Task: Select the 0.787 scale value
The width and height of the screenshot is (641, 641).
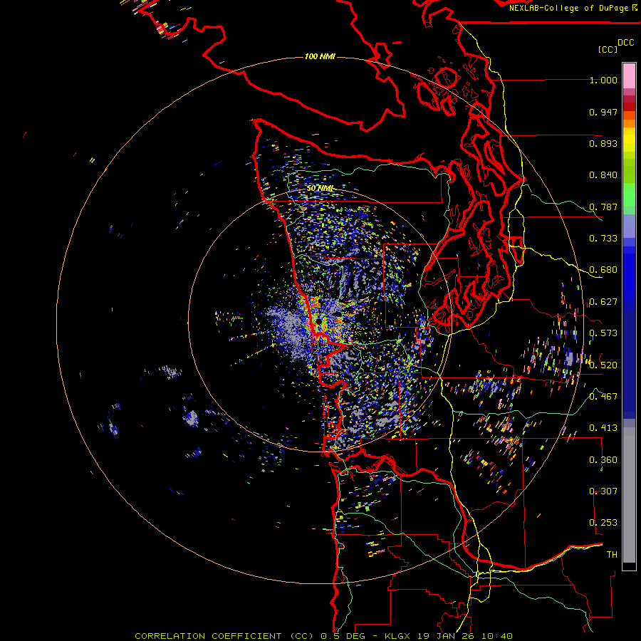Action: click(x=603, y=207)
